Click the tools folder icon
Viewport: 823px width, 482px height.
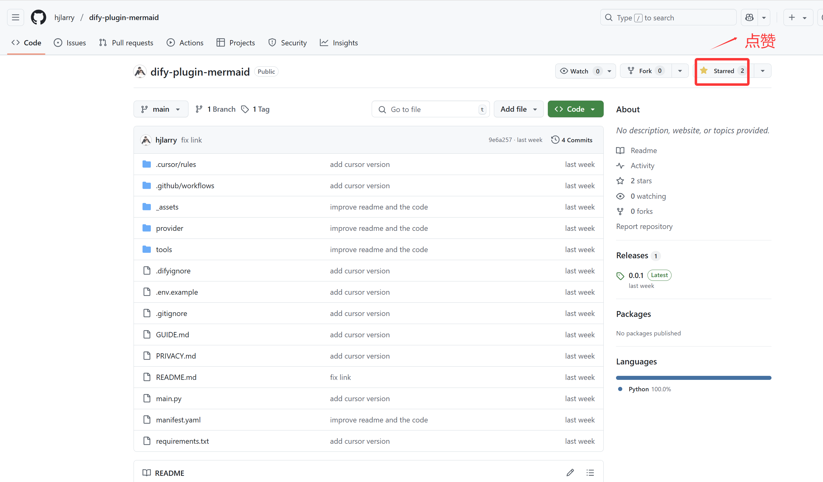[x=147, y=249]
